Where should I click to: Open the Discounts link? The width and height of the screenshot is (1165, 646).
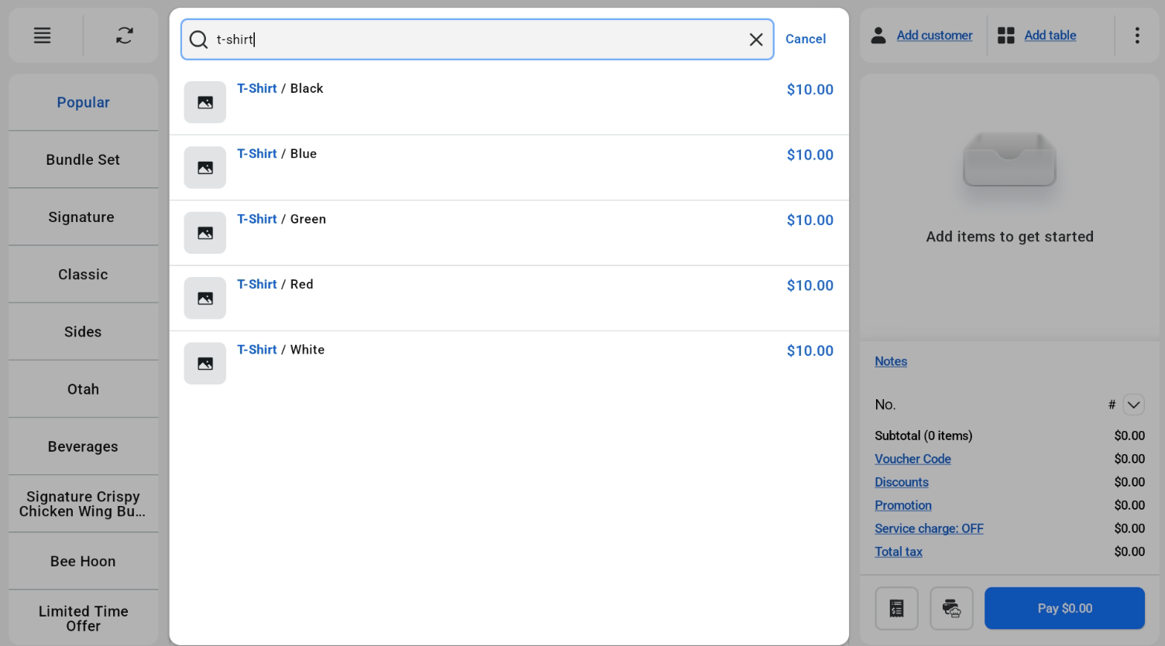tap(902, 482)
